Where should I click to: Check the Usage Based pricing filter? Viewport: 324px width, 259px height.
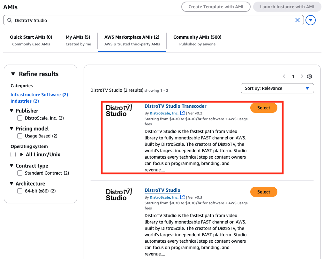click(x=19, y=136)
